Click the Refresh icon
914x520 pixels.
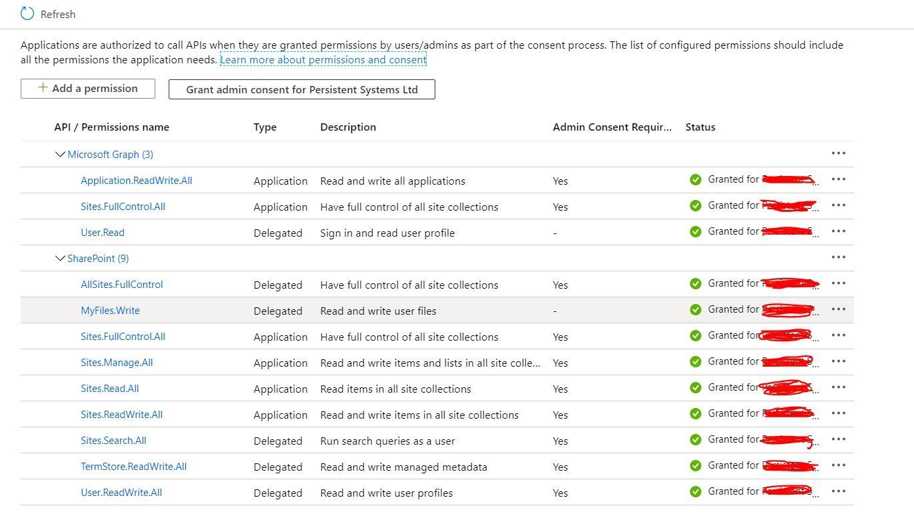pyautogui.click(x=25, y=12)
